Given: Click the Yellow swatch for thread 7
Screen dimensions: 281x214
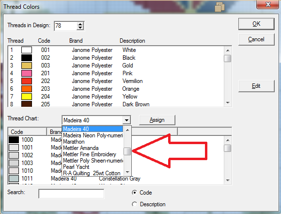Looking at the screenshot, I should point(27,97).
